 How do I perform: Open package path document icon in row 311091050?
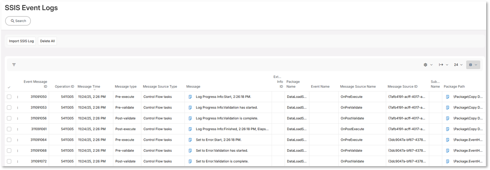[448, 97]
